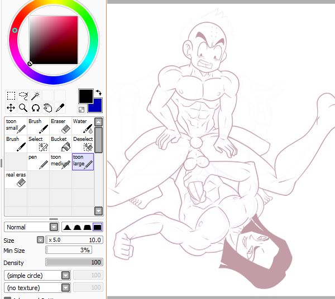The height and width of the screenshot is (299, 335).
Task: Click the Eraser tool preset
Action: point(60,126)
